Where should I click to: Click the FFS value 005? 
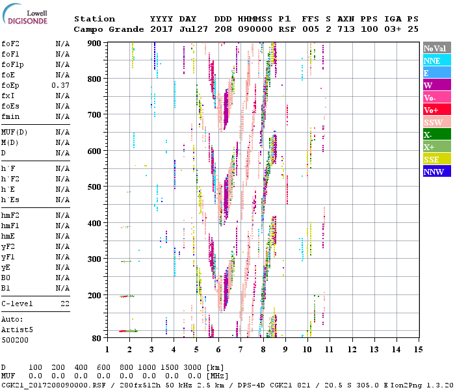pyautogui.click(x=311, y=29)
